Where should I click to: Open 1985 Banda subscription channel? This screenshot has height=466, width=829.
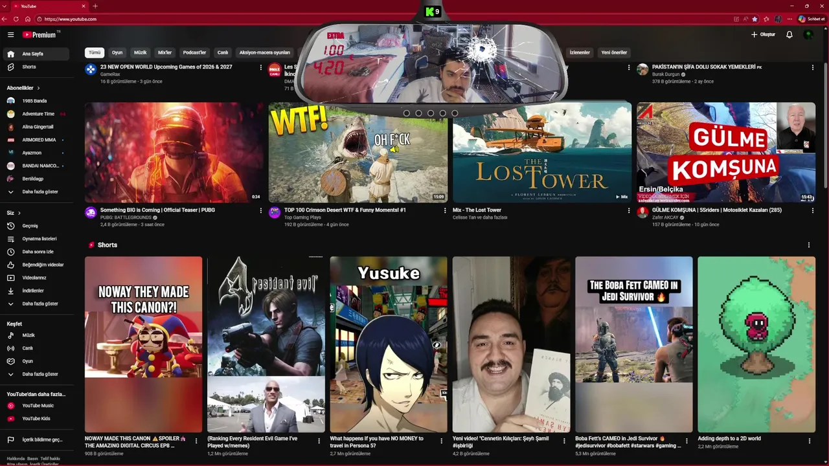pyautogui.click(x=36, y=101)
